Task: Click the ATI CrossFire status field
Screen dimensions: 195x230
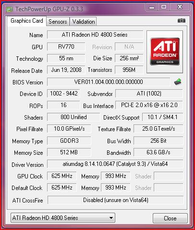Action: (x=116, y=200)
